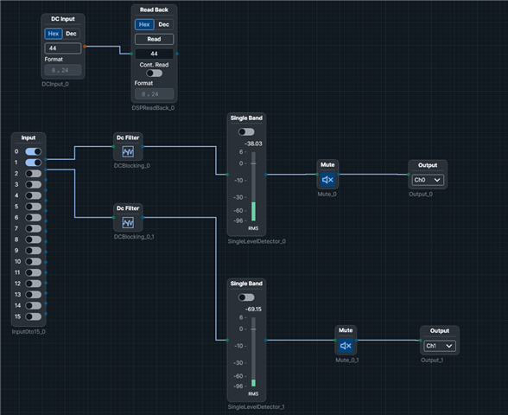Viewport: 508px width, 415px height.
Task: Select Dec in Read Back block
Action: [x=163, y=24]
